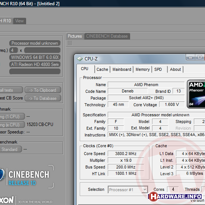This screenshot has width=205, height=205.
Task: Click the To Database button
Action: click(x=43, y=98)
